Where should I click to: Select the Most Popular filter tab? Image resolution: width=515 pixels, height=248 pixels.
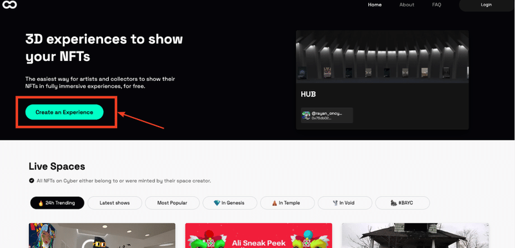point(172,203)
